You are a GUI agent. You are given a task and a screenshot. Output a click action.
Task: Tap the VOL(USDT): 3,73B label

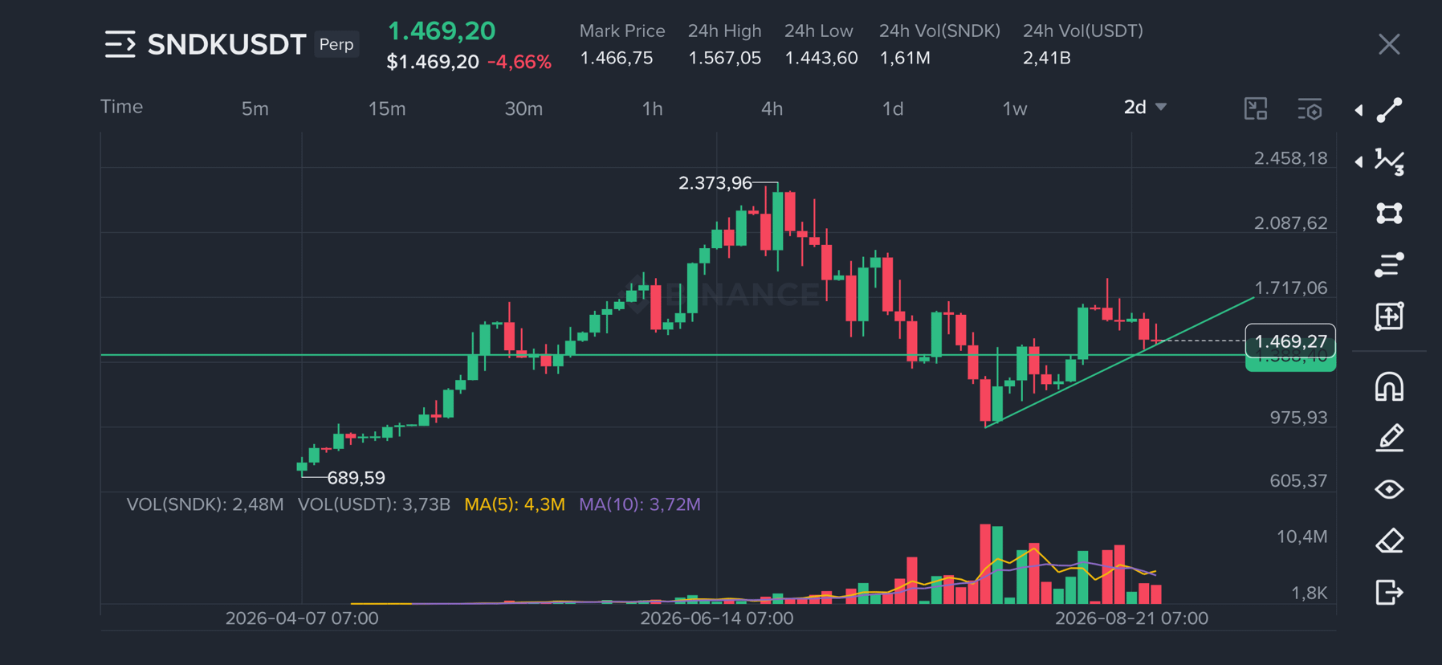click(x=374, y=504)
